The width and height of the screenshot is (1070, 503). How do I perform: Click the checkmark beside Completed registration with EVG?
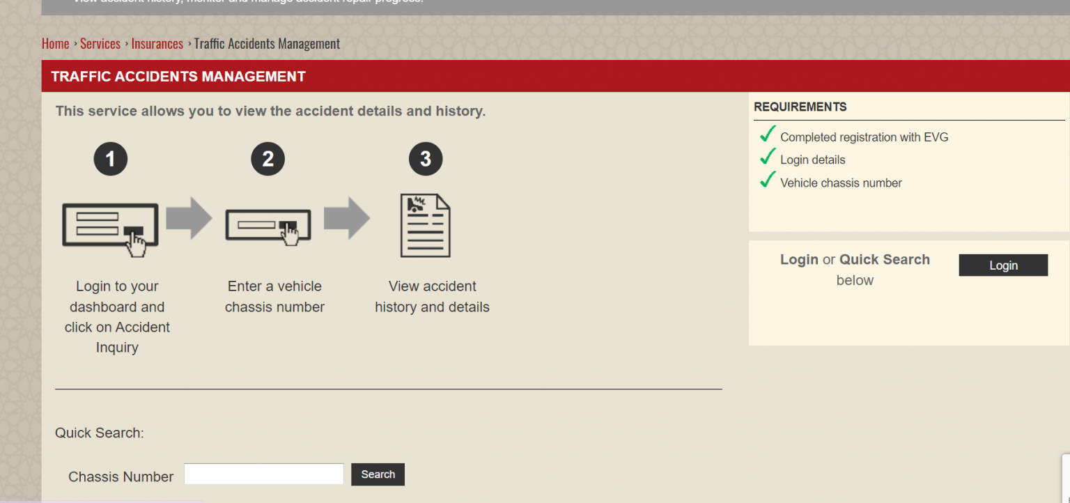coord(767,134)
